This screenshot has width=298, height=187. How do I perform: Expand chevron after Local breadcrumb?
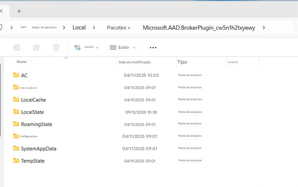[x=94, y=28]
